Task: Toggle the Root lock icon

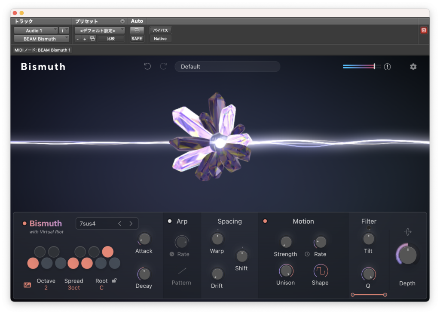Action: click(114, 280)
